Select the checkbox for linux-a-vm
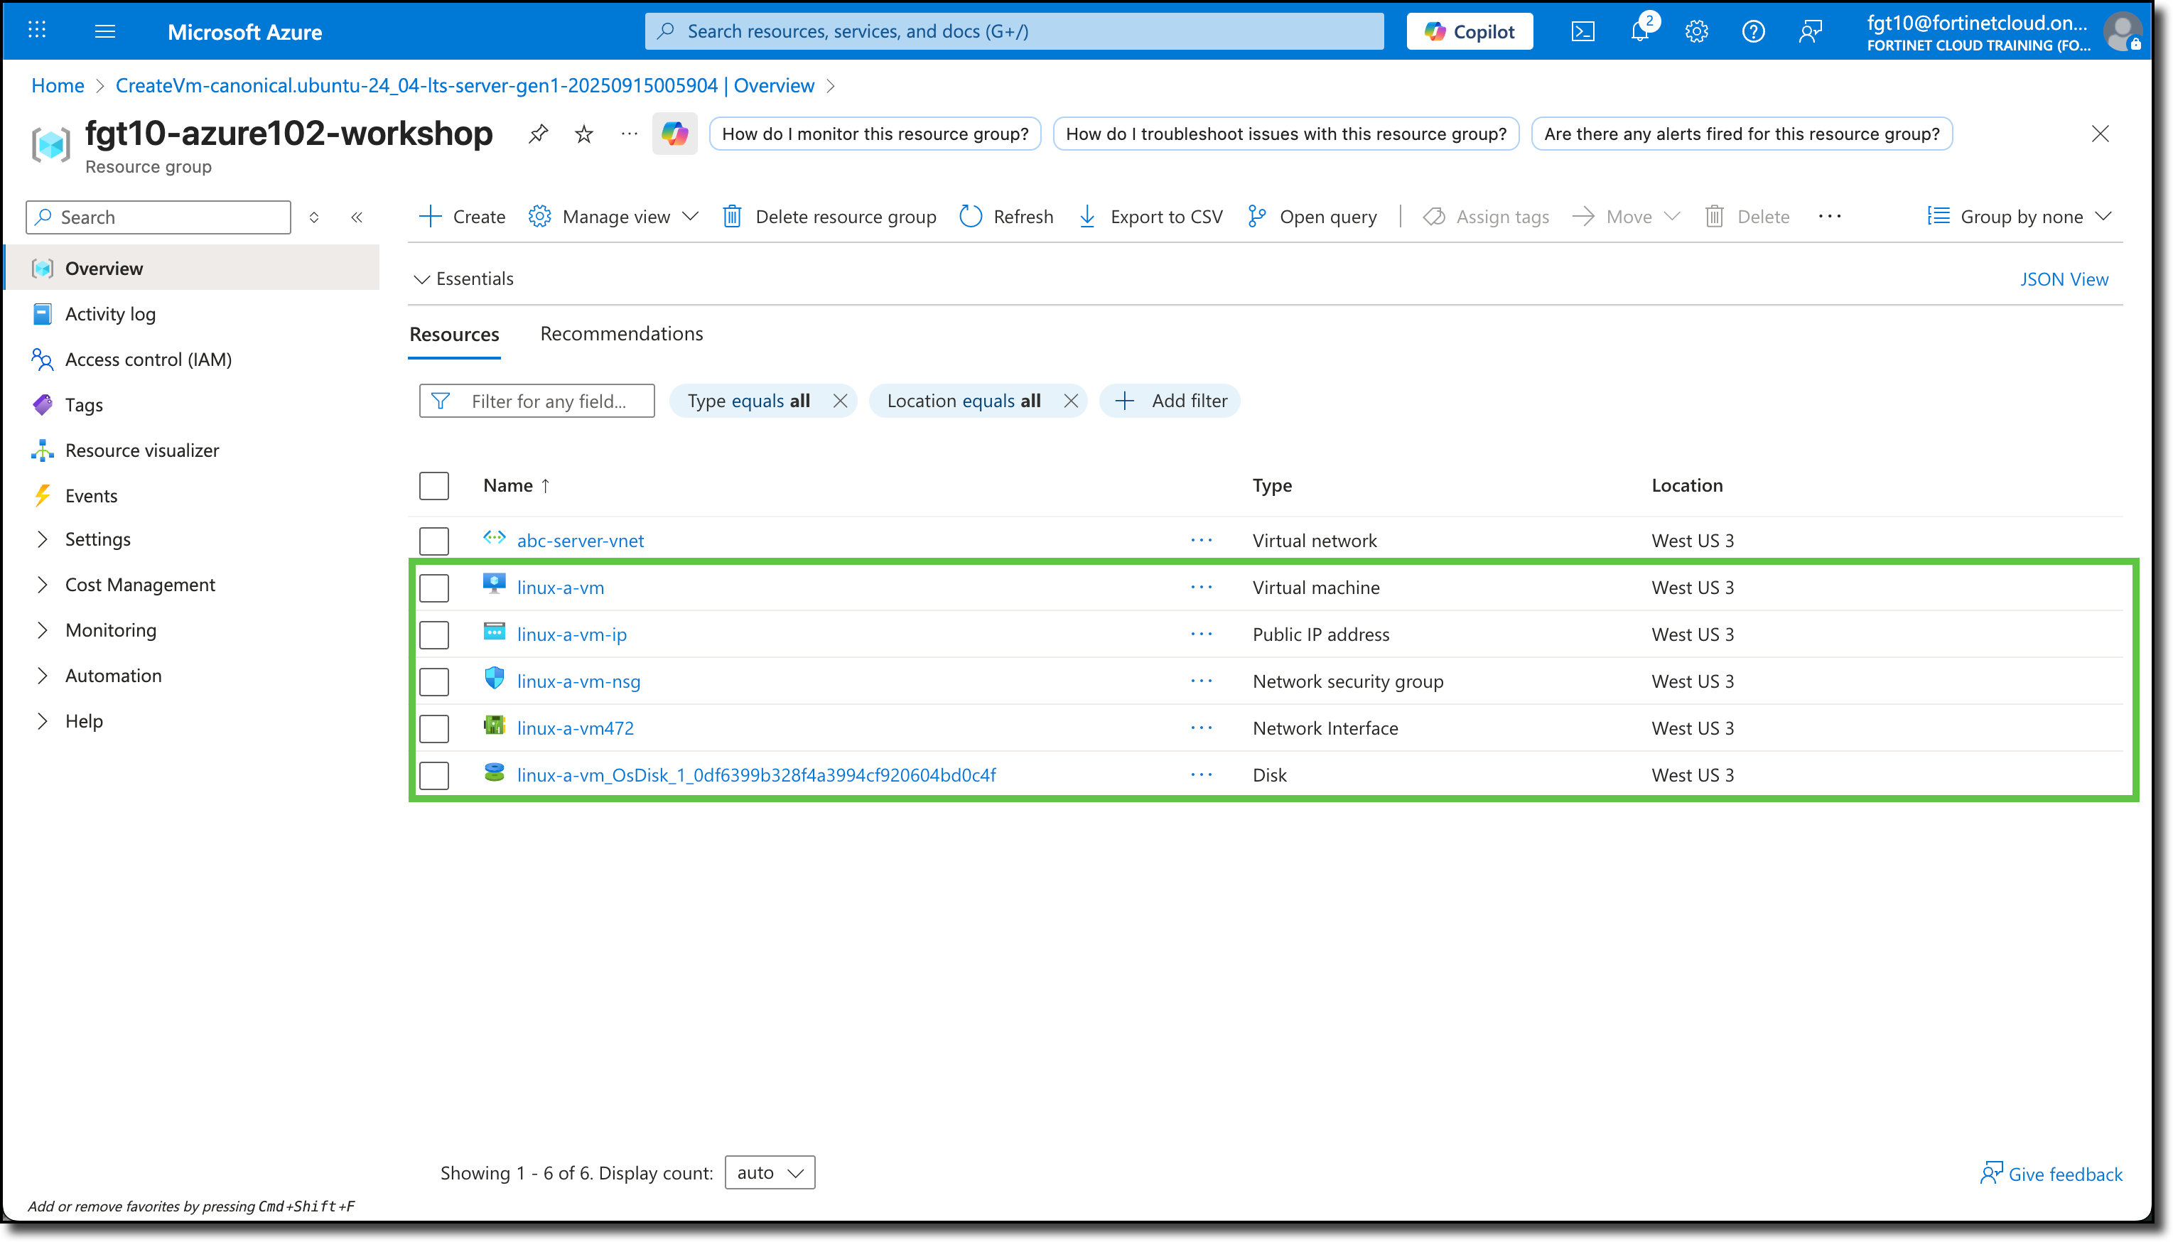 [x=434, y=587]
